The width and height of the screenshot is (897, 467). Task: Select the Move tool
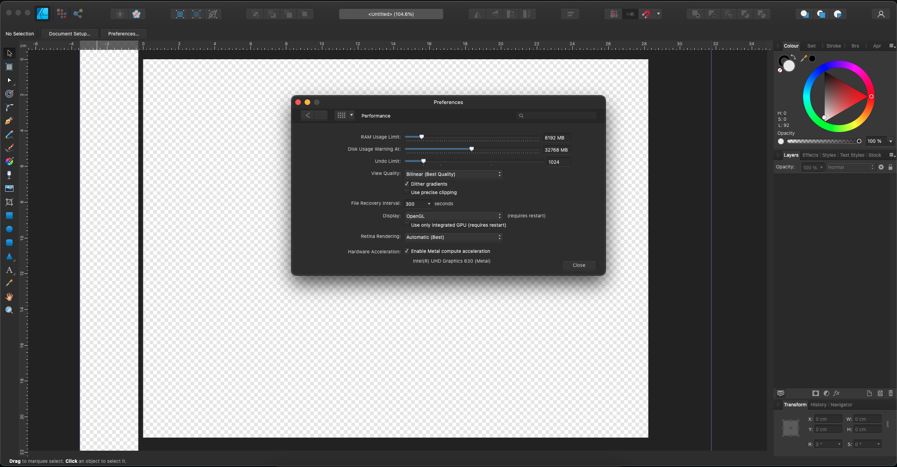click(x=9, y=53)
